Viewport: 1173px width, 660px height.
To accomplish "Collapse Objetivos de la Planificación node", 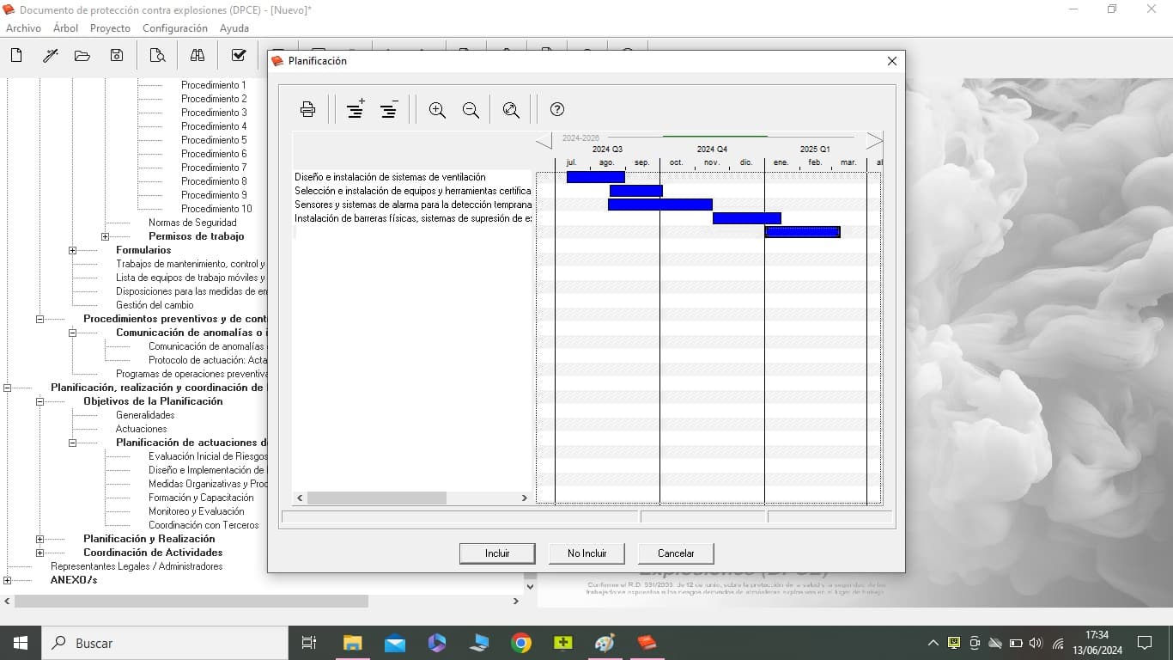I will tap(40, 401).
